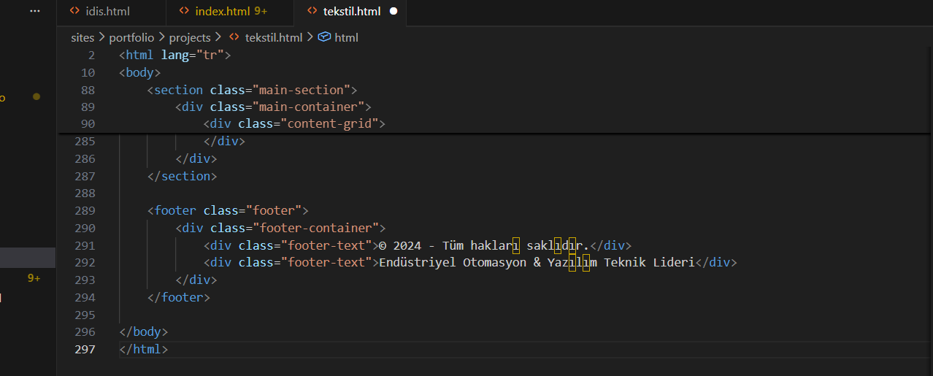Jump to sticky scroll line main-section

(252, 90)
